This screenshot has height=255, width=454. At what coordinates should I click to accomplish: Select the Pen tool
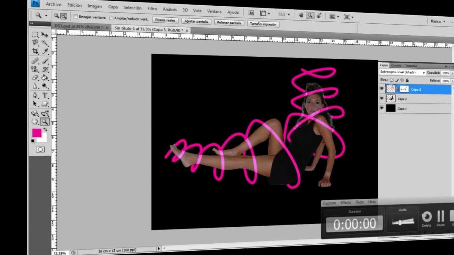click(x=35, y=95)
